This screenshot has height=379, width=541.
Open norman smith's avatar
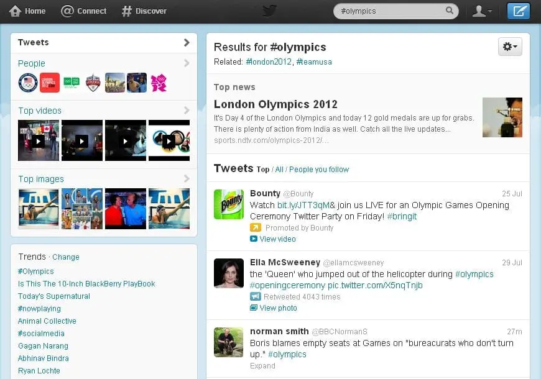click(x=229, y=342)
